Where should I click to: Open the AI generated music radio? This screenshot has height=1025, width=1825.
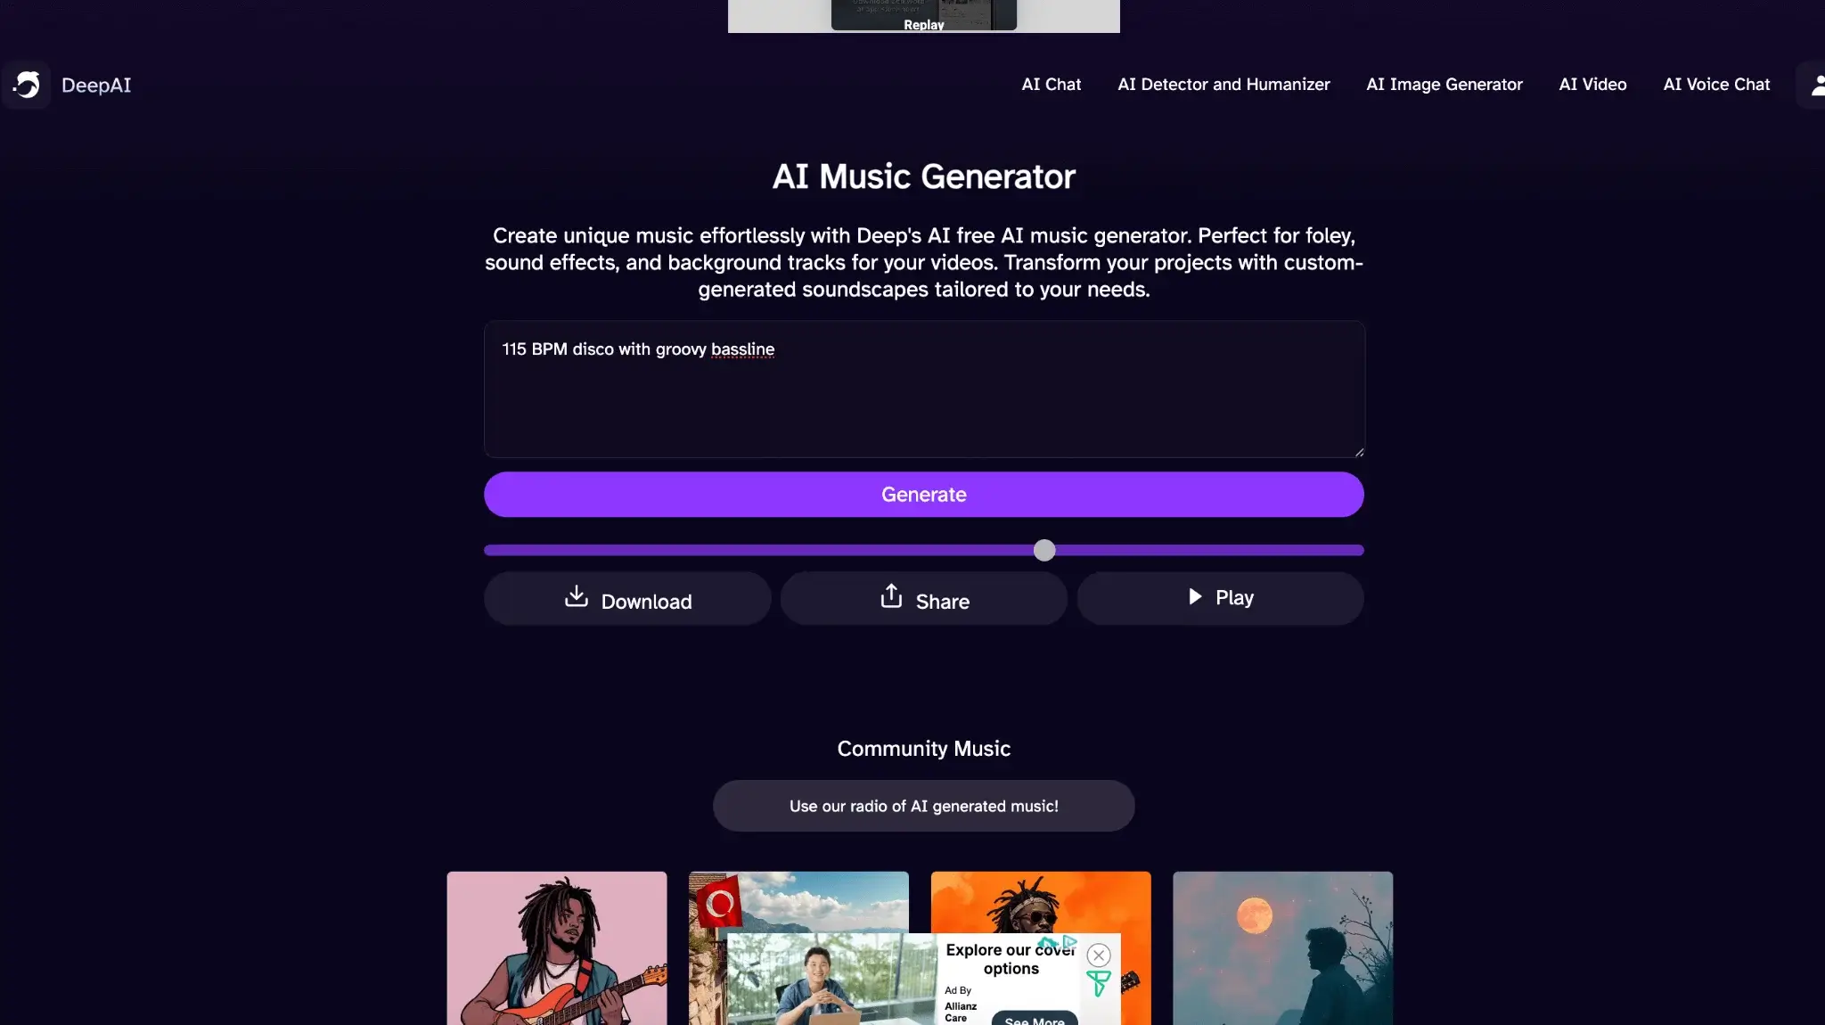tap(923, 806)
